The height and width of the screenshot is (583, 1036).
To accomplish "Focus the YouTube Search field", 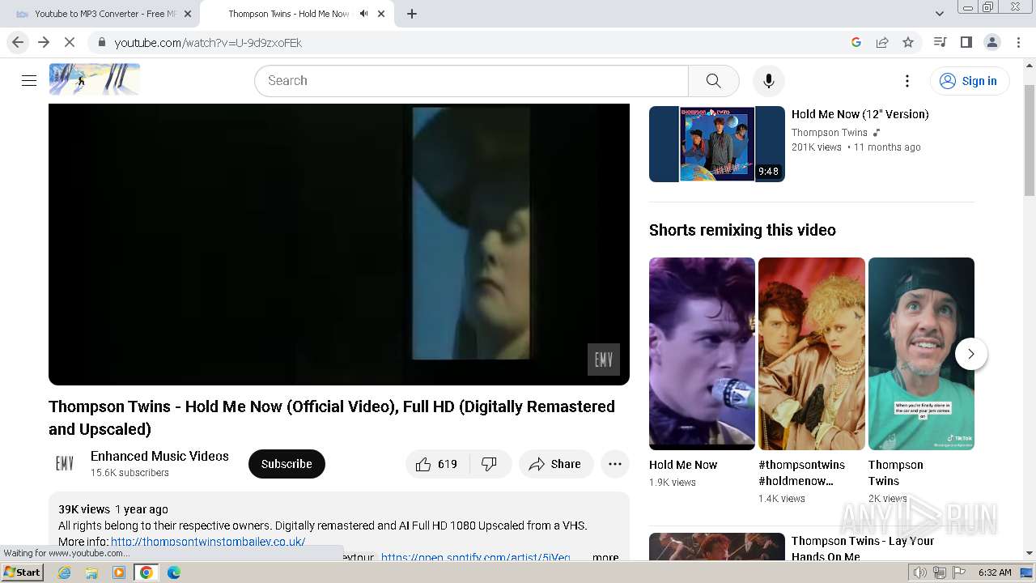I will [472, 80].
